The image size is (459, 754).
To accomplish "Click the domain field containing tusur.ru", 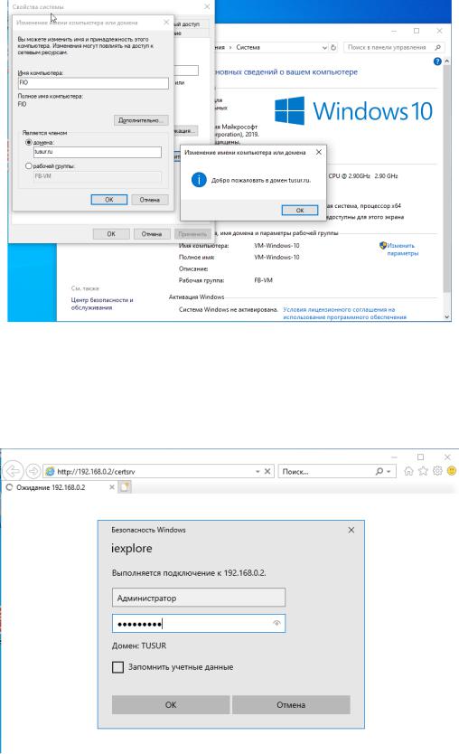I will 97,152.
